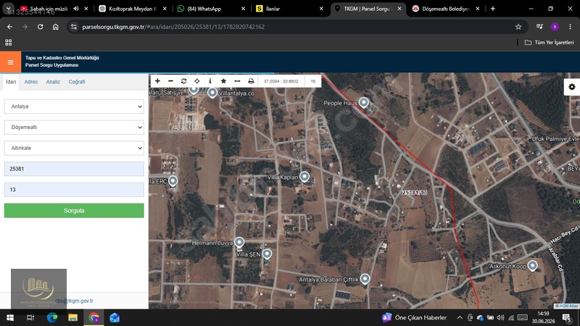The height and width of the screenshot is (326, 580).
Task: Open File Explorer from taskbar
Action: [73, 317]
